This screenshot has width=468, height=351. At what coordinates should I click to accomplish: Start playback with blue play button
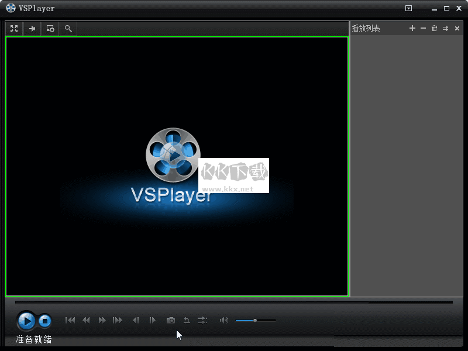(x=26, y=321)
